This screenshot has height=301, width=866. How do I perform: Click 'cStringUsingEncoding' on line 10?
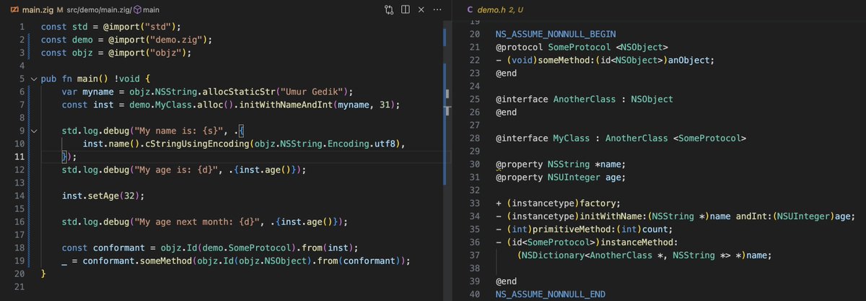[194, 144]
